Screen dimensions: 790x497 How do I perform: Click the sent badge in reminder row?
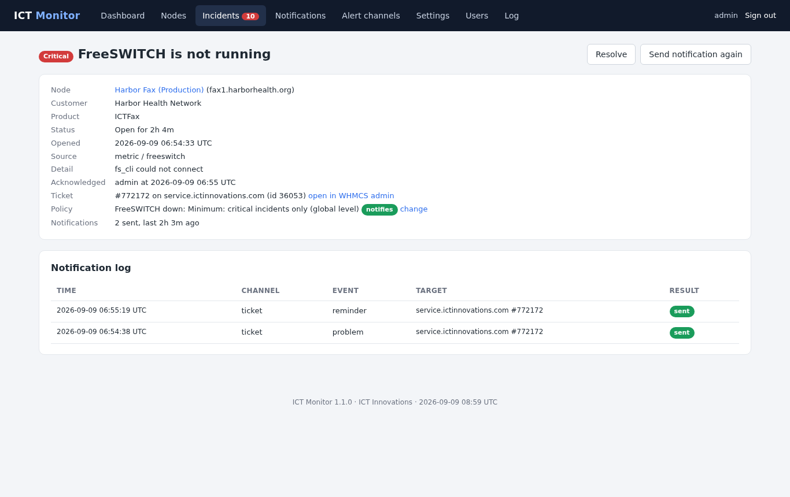[x=682, y=311]
